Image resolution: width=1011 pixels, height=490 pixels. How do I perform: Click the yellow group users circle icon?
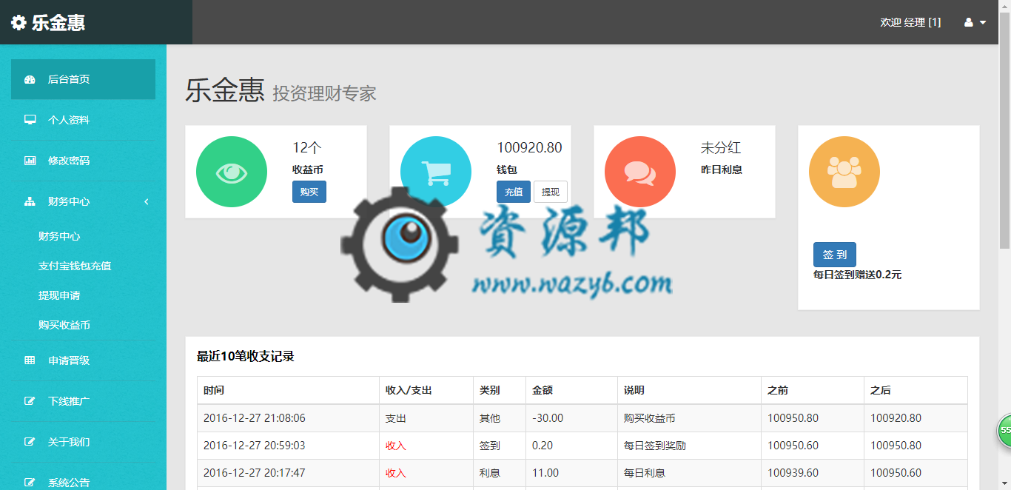[844, 172]
